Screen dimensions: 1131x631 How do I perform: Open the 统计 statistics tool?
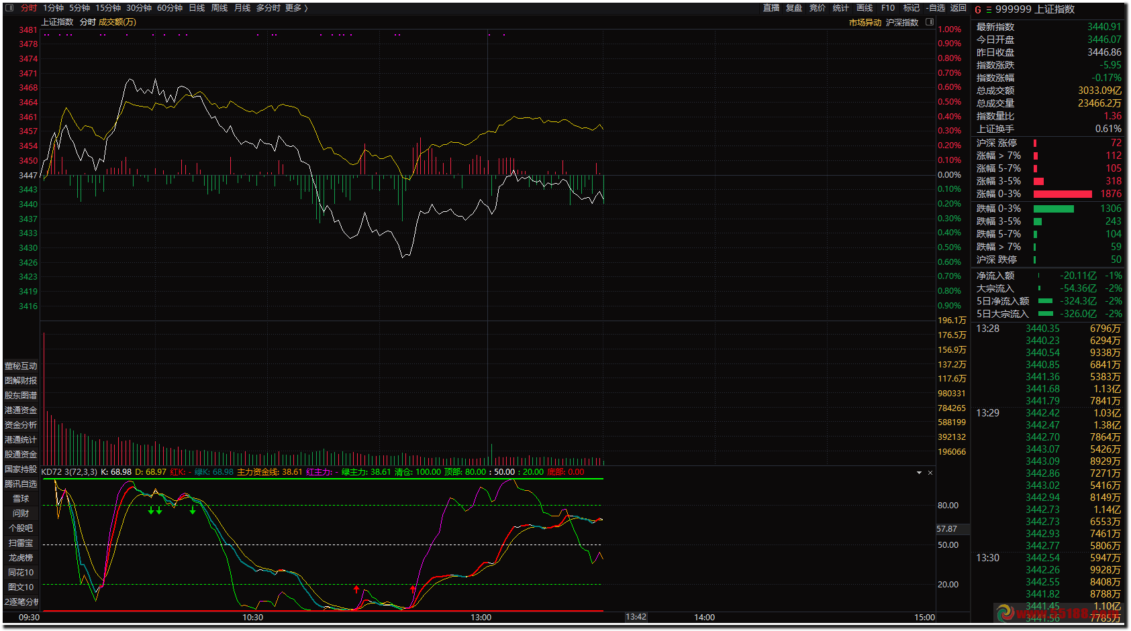(x=840, y=8)
